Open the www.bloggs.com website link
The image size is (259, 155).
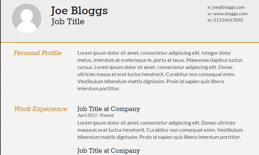point(230,14)
